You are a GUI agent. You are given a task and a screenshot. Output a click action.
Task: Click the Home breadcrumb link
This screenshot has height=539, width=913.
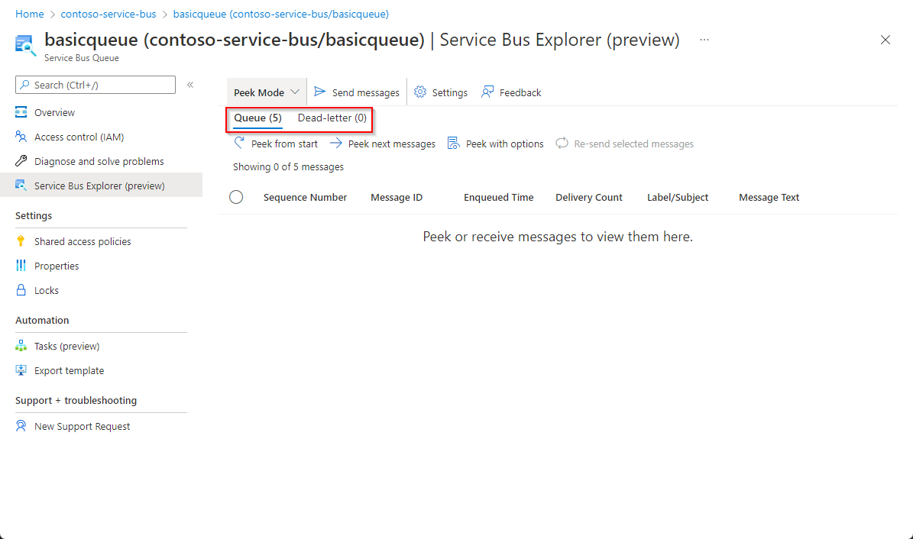pos(30,14)
